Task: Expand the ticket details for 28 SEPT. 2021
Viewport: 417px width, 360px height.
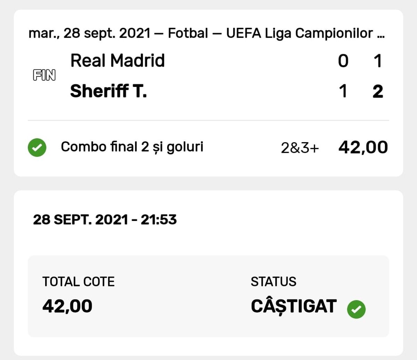Action: (x=104, y=220)
